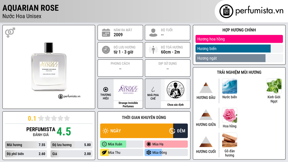Click the perfumista.vn watermark under bottle
This screenshot has width=288, height=162.
coord(69,96)
